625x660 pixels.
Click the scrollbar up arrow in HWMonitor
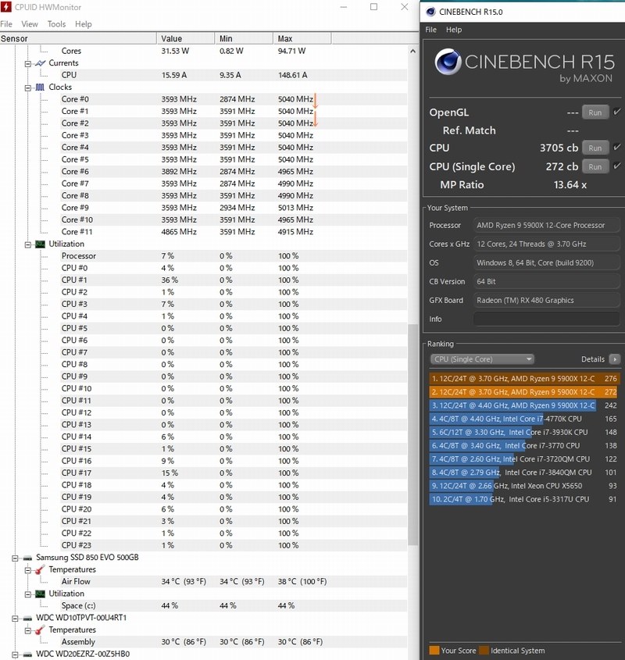412,51
